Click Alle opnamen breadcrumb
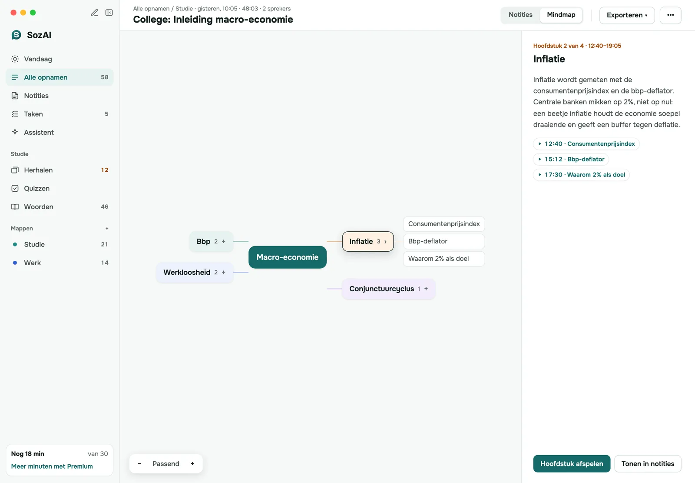The width and height of the screenshot is (695, 483). (x=151, y=9)
